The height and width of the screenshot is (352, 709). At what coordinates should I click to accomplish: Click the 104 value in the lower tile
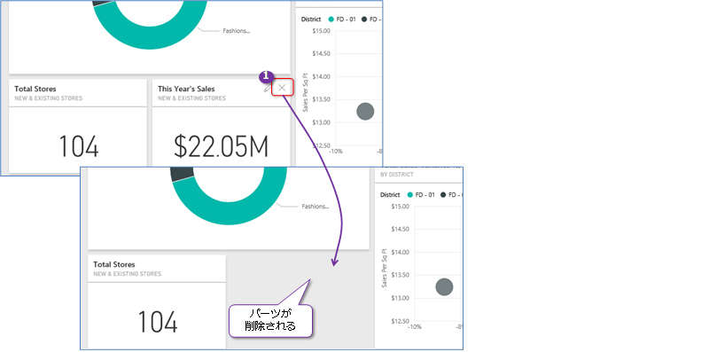point(158,322)
